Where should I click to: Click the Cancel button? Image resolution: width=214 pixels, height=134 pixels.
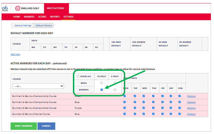click(x=46, y=126)
